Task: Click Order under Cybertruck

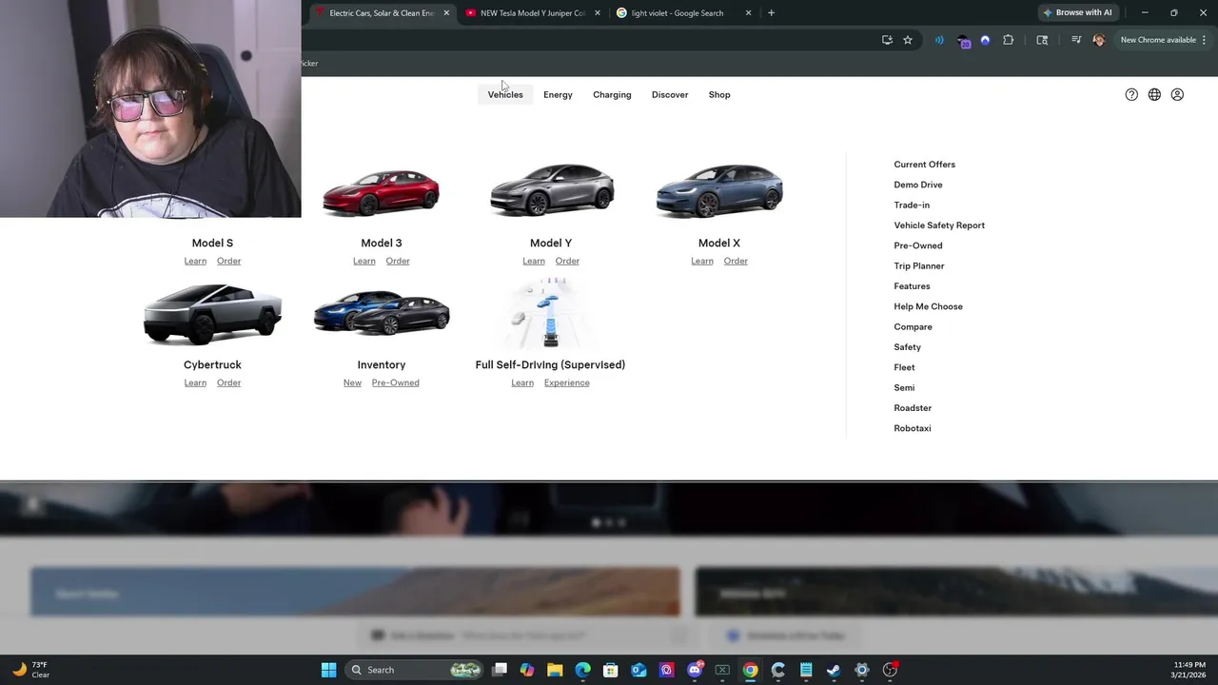Action: [228, 382]
